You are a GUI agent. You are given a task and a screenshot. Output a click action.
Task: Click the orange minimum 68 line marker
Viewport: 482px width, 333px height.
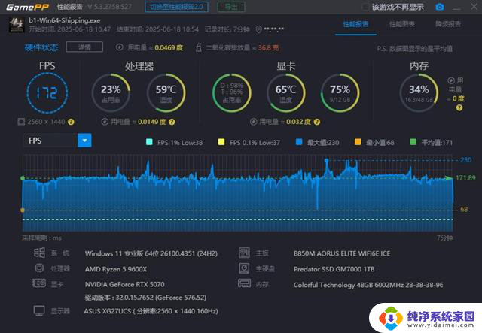click(23, 210)
